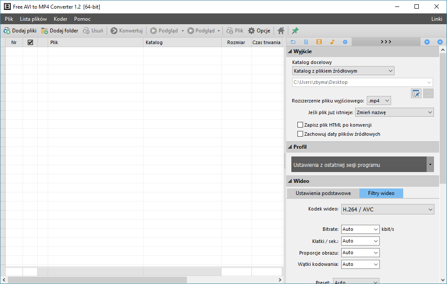
Task: Select the blue gear icon in the settings panel
Action: point(345,42)
